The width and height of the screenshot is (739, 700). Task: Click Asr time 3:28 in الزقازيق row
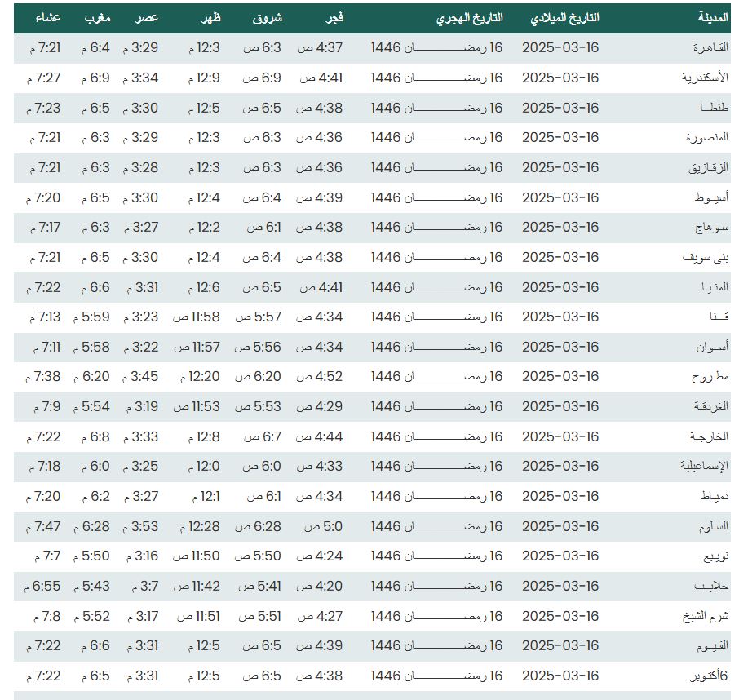pyautogui.click(x=140, y=168)
